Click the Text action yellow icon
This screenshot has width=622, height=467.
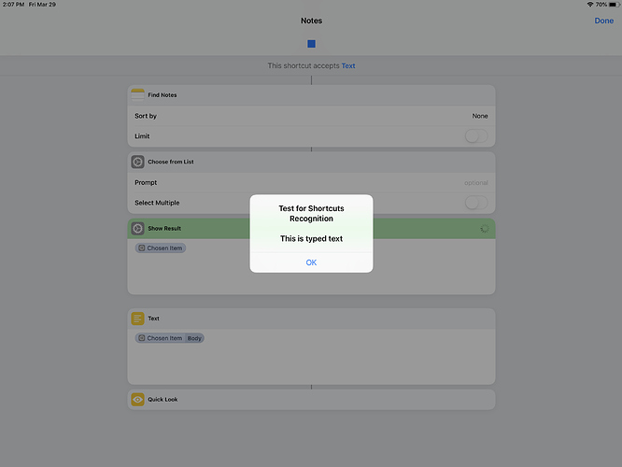[x=137, y=318]
